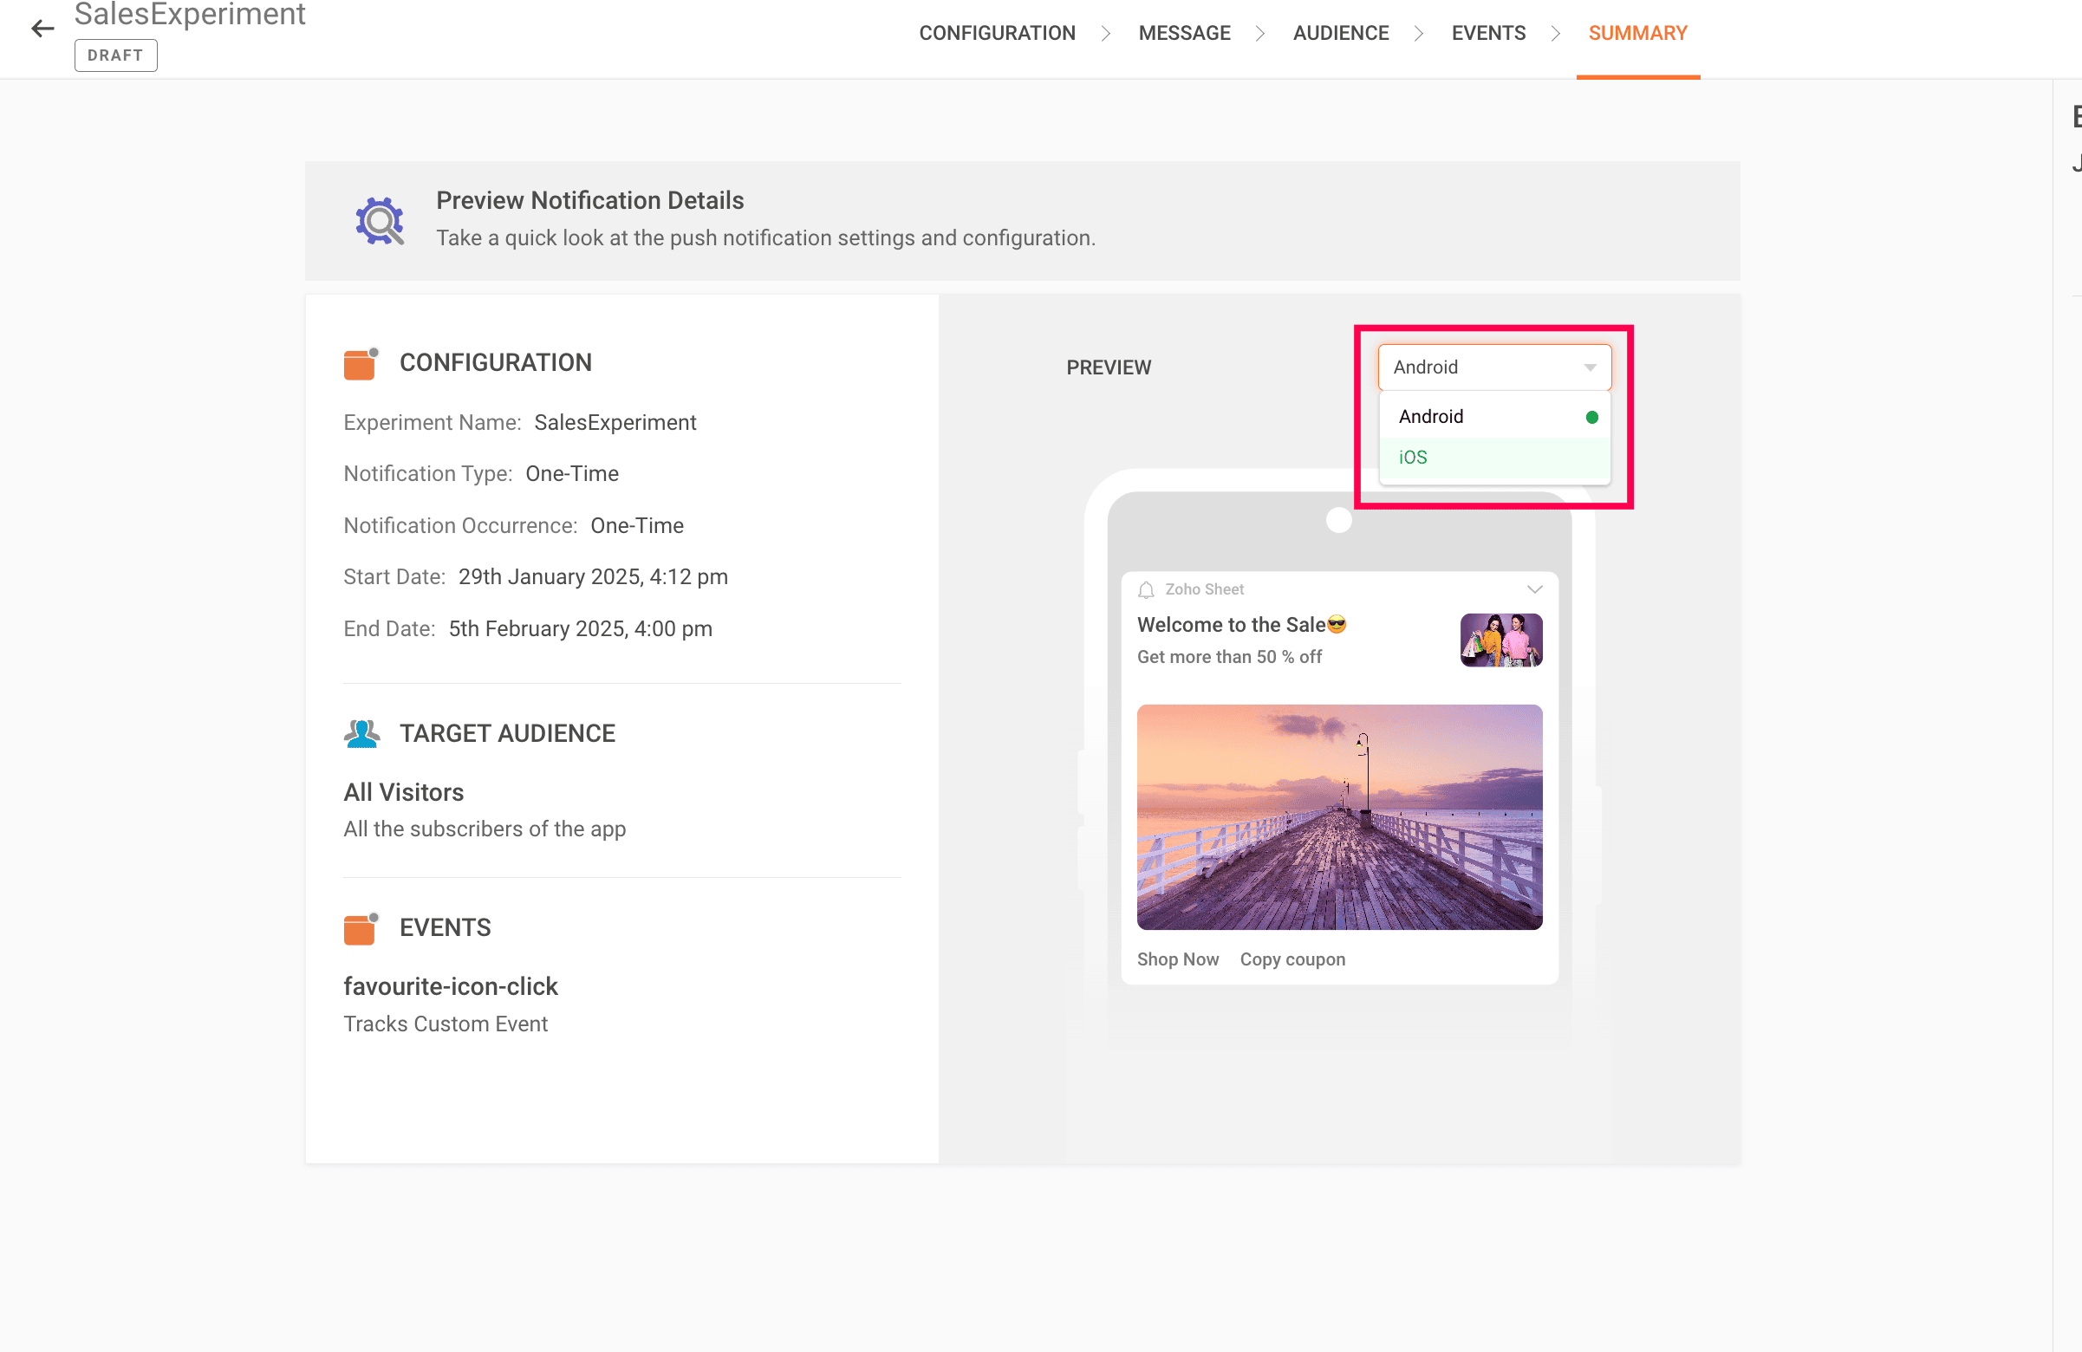2082x1352 pixels.
Task: Click the pier sunset banner image
Action: tap(1338, 816)
